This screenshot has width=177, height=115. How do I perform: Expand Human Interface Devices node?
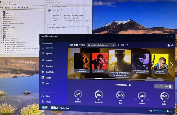point(2,17)
